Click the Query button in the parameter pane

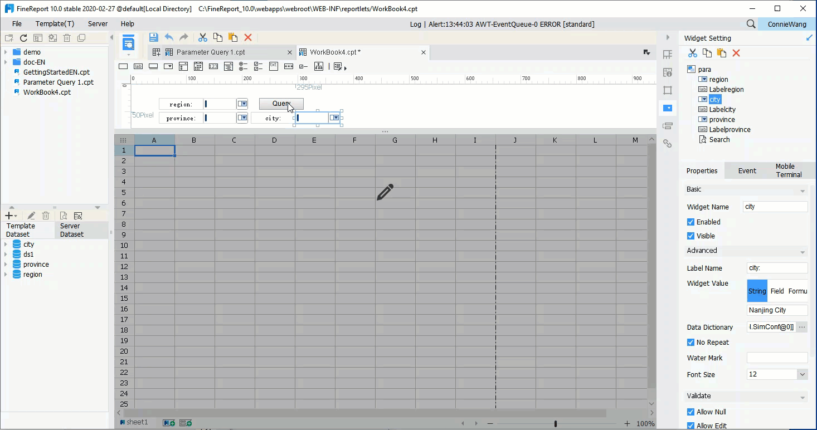click(281, 104)
